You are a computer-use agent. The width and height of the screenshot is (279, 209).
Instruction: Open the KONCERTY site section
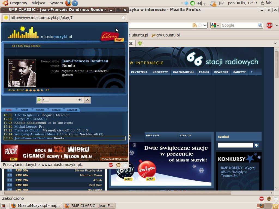(x=160, y=72)
